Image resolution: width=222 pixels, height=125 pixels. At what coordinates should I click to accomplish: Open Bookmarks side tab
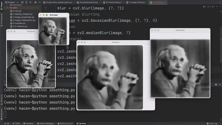coord(1,114)
